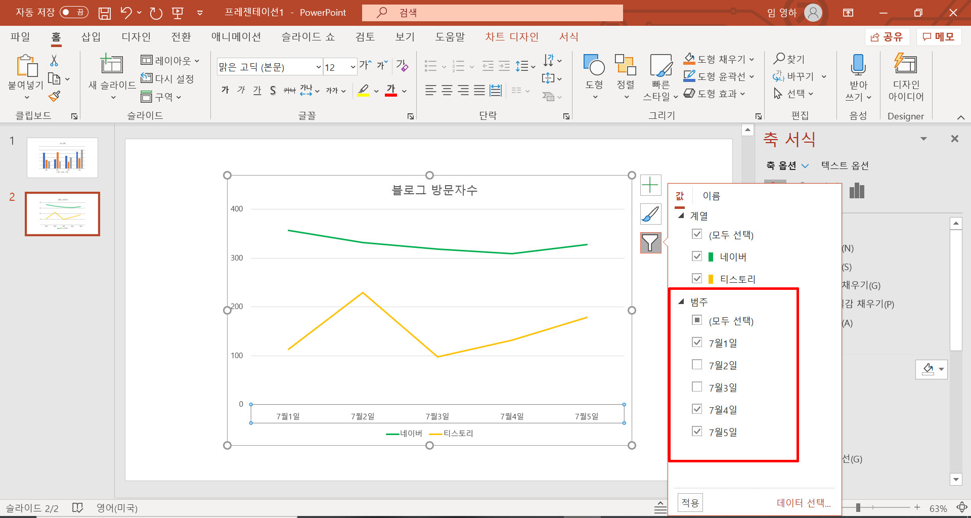Toggle the category (모두 선택) checkbox under 범주
The width and height of the screenshot is (971, 518).
pyautogui.click(x=697, y=320)
